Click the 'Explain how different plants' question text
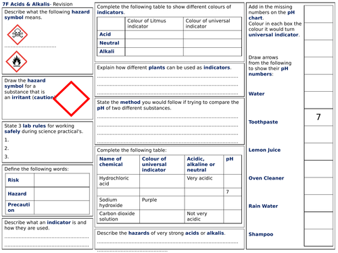338x253 pixels. 164,67
